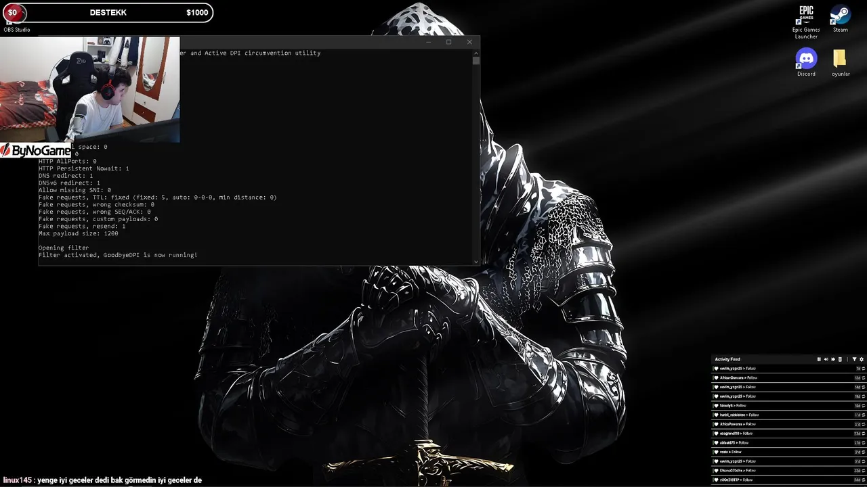Click the 'Opening filter' console line
The height and width of the screenshot is (487, 867).
pos(64,248)
